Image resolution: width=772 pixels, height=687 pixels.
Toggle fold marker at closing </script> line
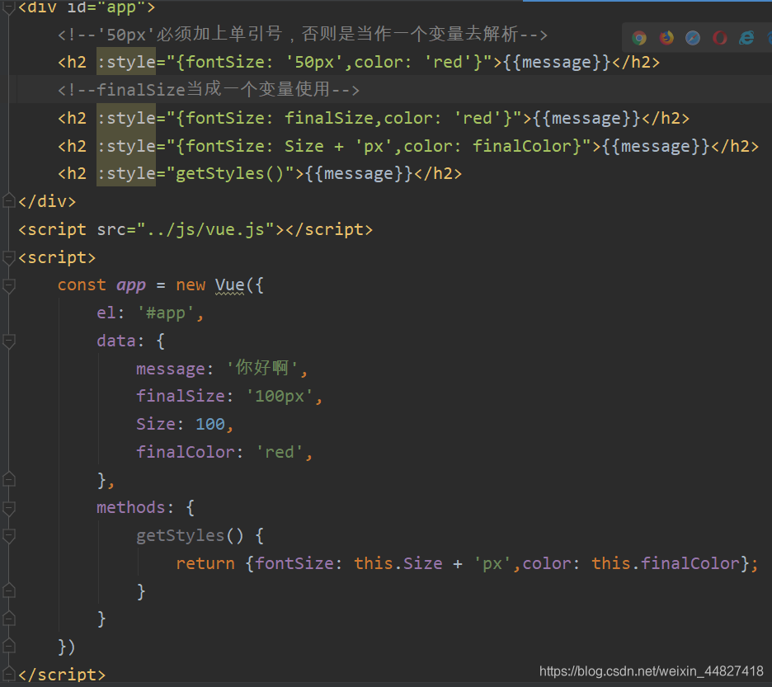point(9,674)
